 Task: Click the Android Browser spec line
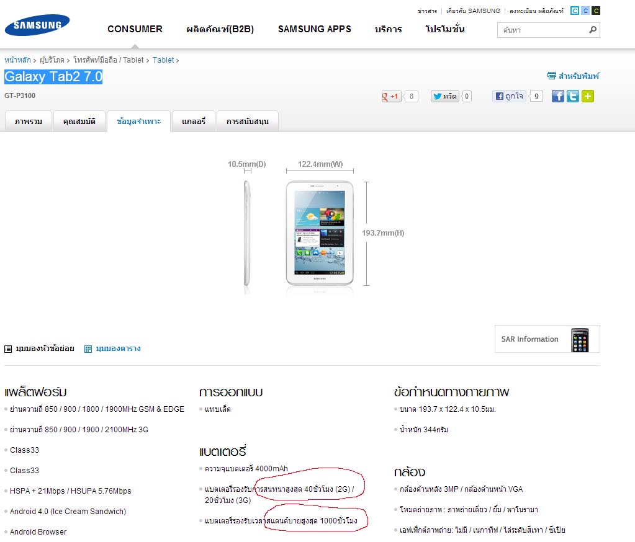[x=38, y=531]
